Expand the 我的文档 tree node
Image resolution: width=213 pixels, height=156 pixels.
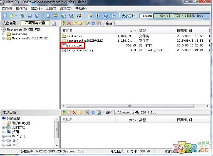[4, 127]
